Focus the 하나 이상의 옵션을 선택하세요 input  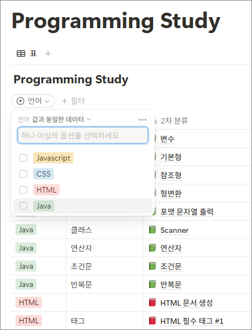[x=83, y=135]
